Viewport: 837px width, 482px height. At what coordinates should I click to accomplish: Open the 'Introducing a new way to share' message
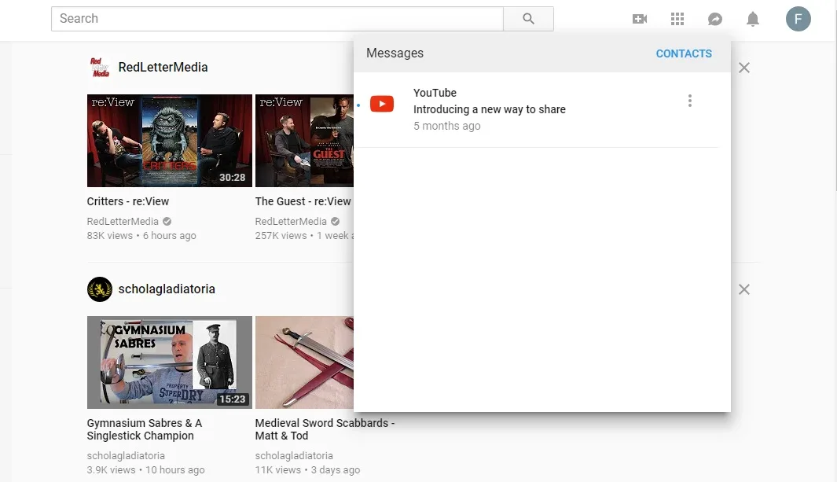pos(537,109)
